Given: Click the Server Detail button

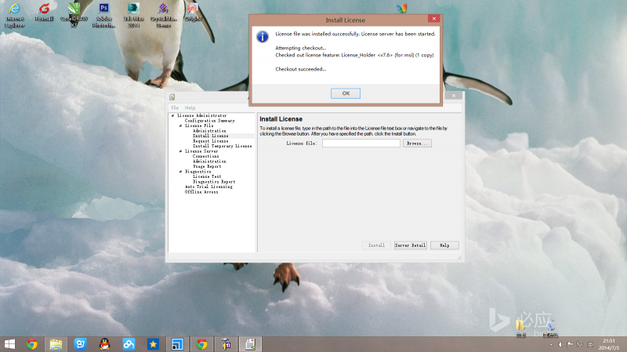Looking at the screenshot, I should [x=410, y=245].
